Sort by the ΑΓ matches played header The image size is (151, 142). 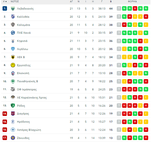pos(71,1)
